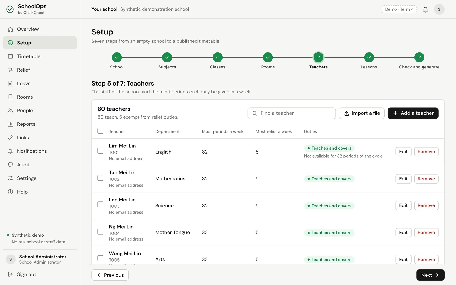The width and height of the screenshot is (456, 285).
Task: Open the notifications bell icon
Action: (x=425, y=9)
